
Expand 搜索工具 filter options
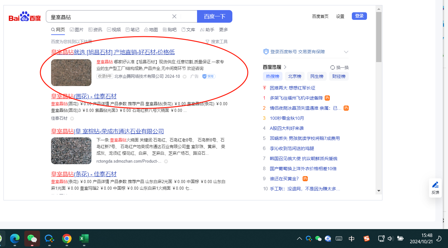point(216,42)
